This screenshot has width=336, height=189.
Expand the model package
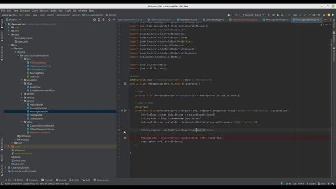click(x=22, y=94)
